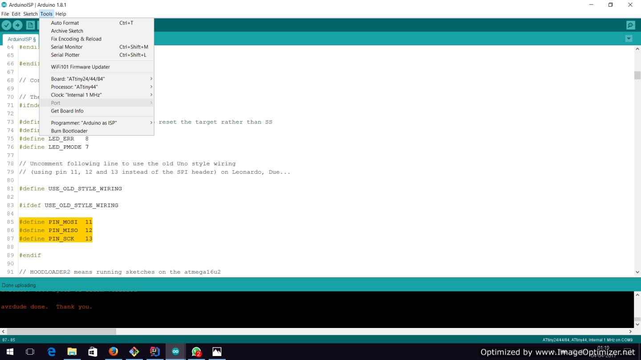Open the Help menu

61,14
